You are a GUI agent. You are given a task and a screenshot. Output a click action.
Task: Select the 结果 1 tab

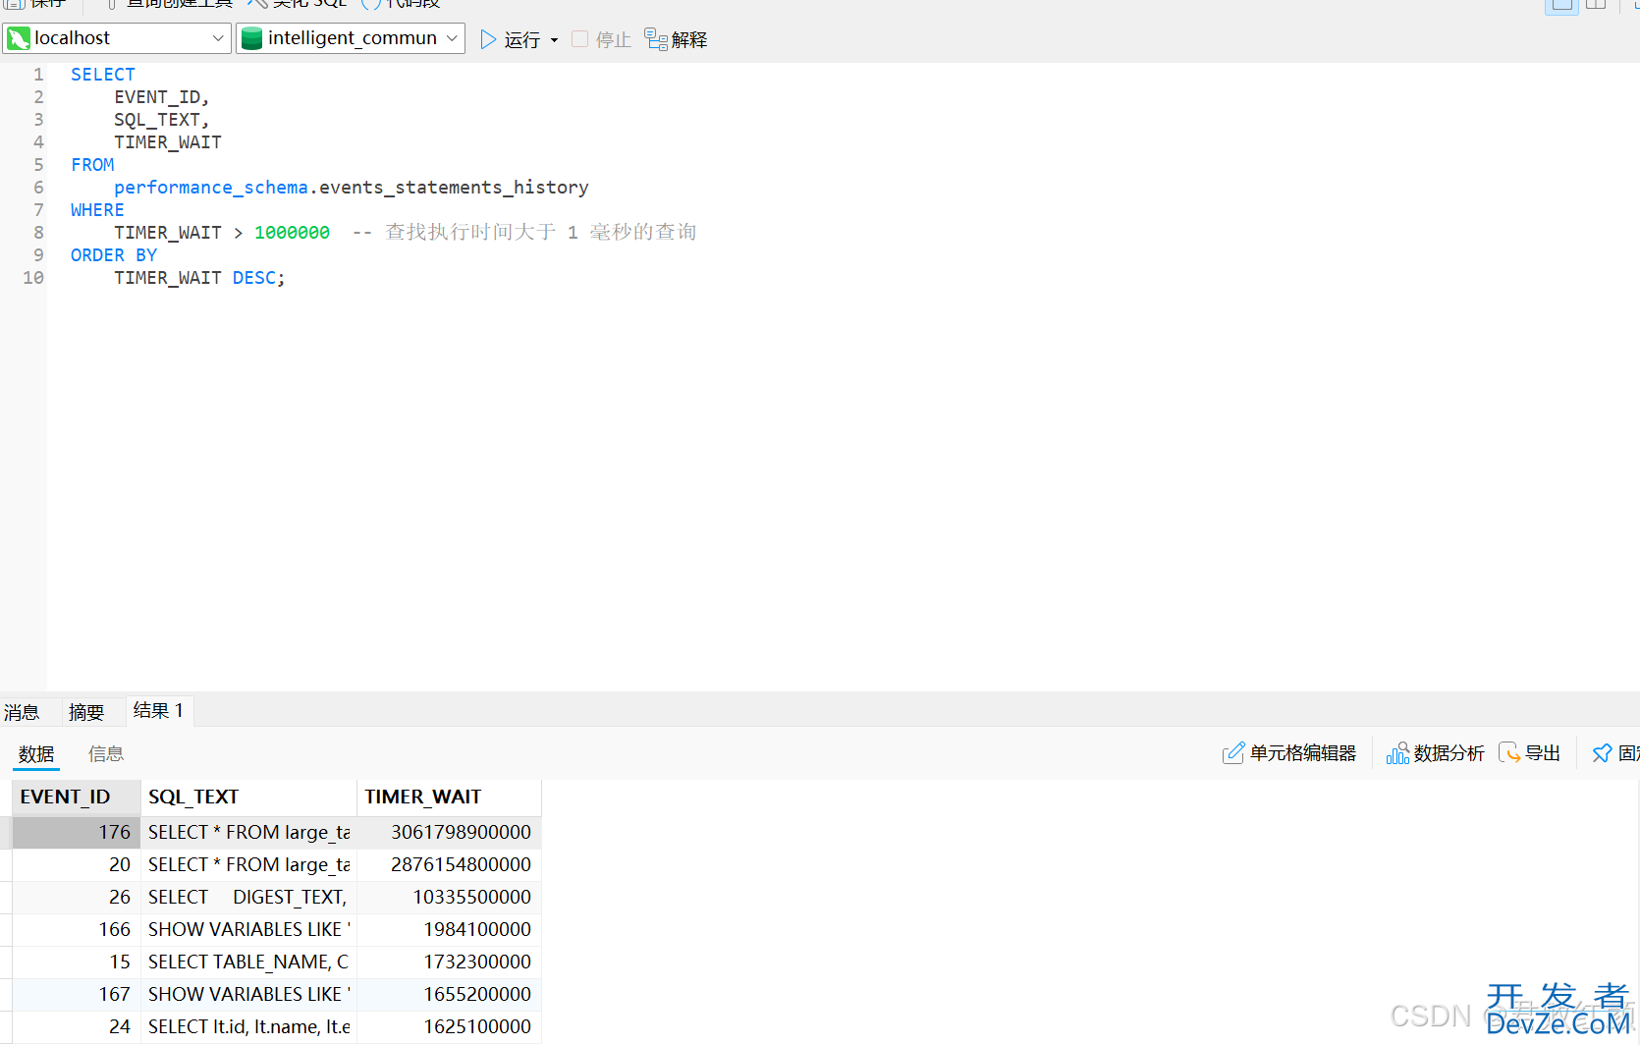coord(158,710)
